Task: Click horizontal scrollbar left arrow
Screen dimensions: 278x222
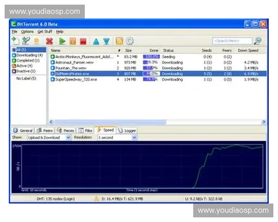Action: (x=51, y=122)
